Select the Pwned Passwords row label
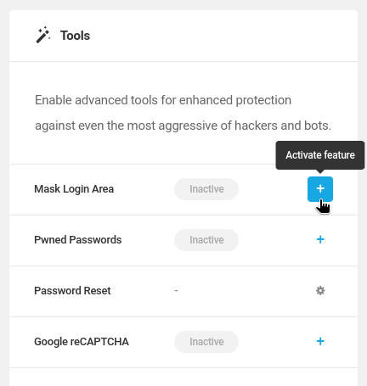Viewport: 367px width, 386px height. [78, 240]
